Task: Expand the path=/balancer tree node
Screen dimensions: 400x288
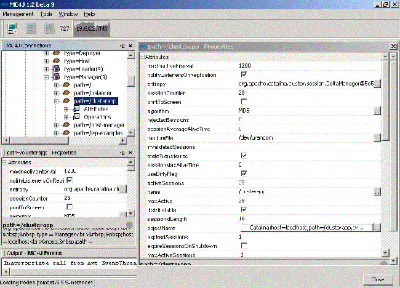Action: (x=56, y=93)
